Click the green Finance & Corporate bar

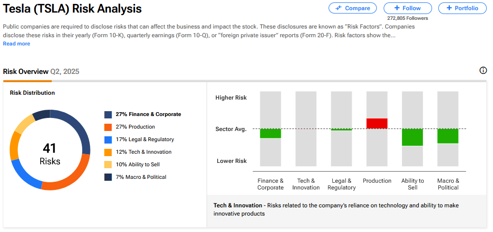point(270,133)
